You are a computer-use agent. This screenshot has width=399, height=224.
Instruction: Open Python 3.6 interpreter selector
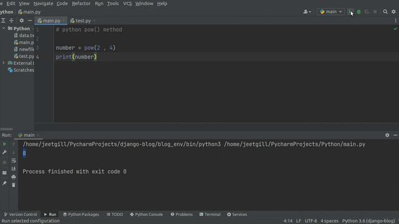point(368,221)
